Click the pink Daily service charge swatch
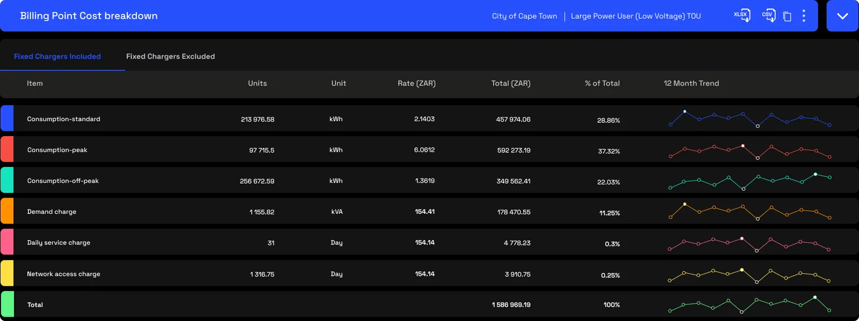Screen dimensions: 859x321 pyautogui.click(x=7, y=242)
